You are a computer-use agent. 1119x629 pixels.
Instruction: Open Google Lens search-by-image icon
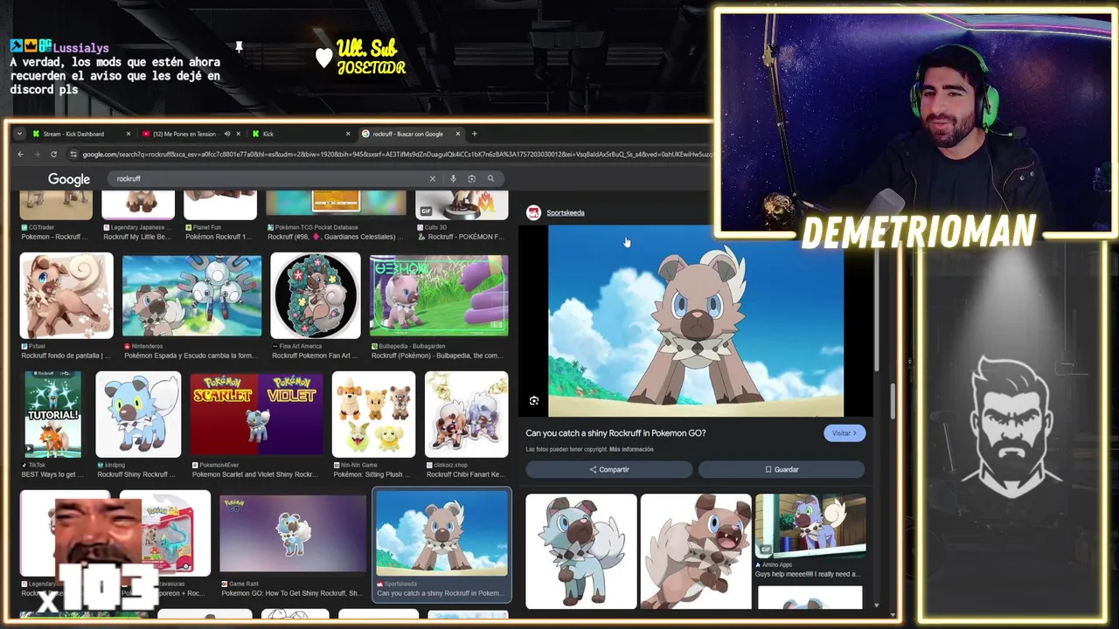471,178
